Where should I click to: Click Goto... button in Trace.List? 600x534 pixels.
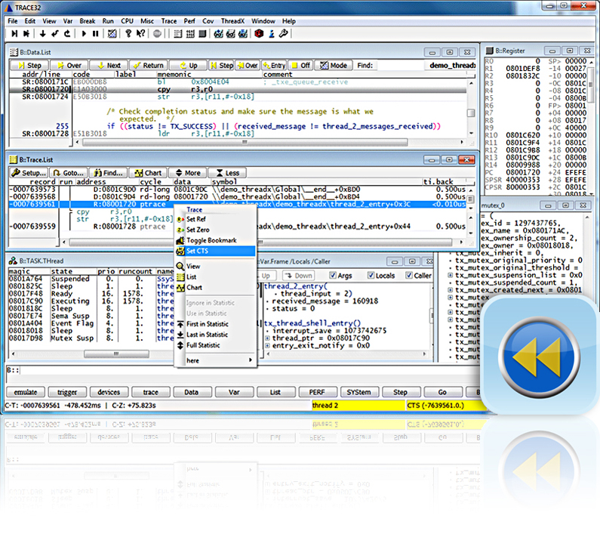click(69, 173)
